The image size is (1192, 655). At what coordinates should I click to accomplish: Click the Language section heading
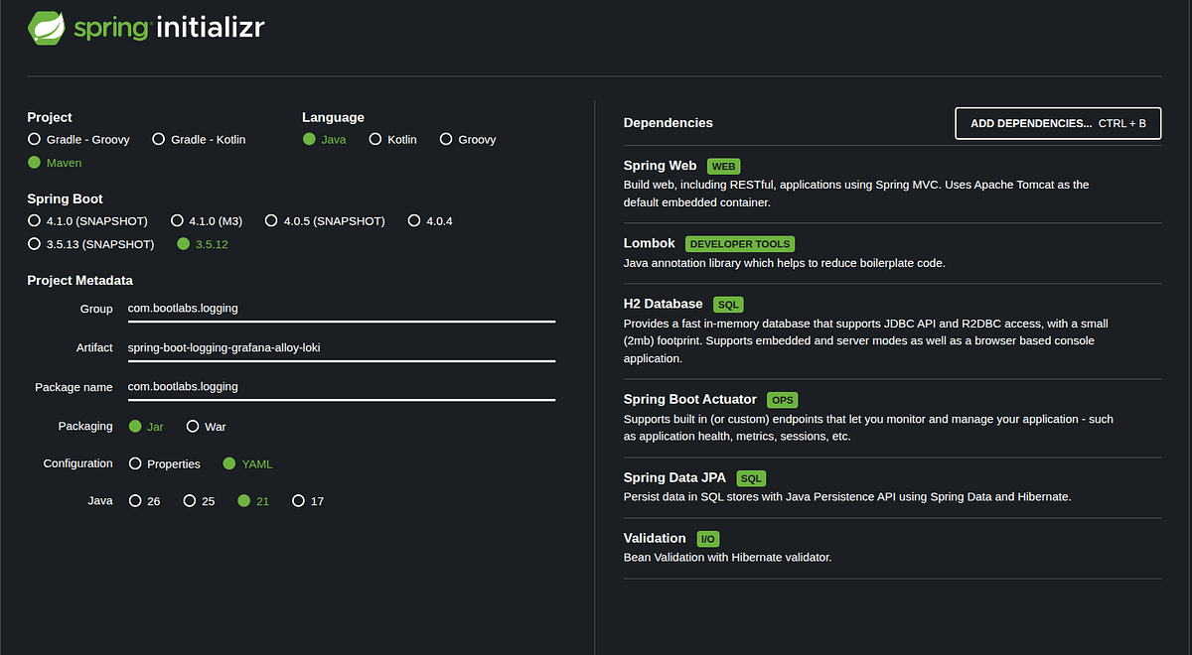333,117
